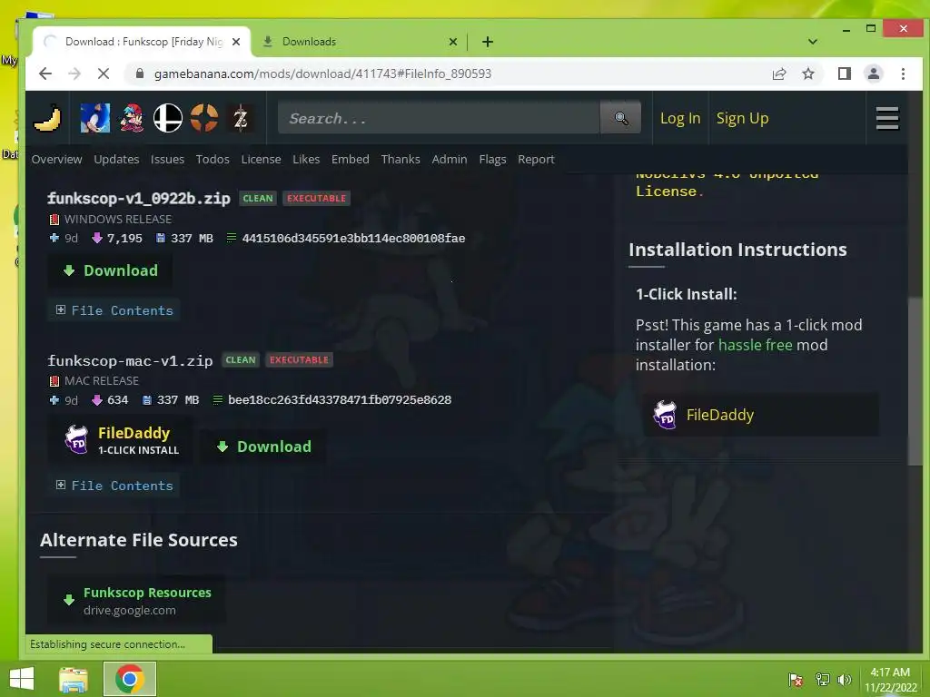Open the hamburger site menu
930x697 pixels.
[887, 118]
